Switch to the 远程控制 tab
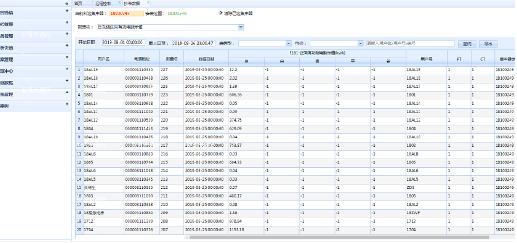517x243 pixels. point(103,4)
